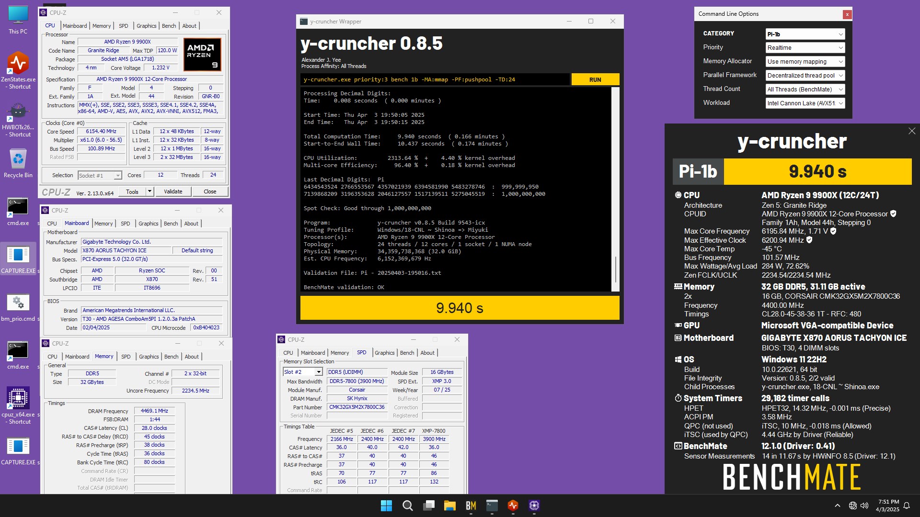The height and width of the screenshot is (517, 920).
Task: Open Parallel Framework dropdown
Action: 805,76
